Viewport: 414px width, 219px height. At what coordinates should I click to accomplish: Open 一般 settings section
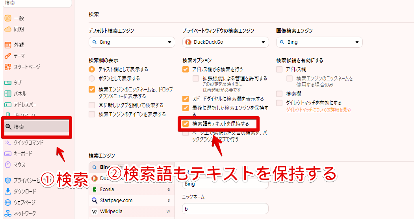coord(19,18)
